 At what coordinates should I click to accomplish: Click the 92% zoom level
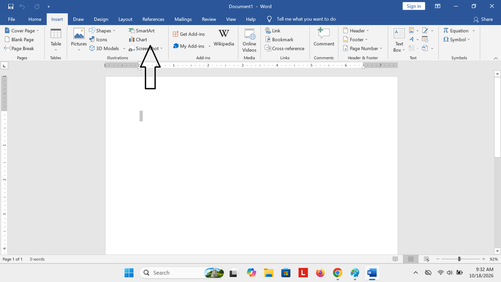click(x=494, y=259)
